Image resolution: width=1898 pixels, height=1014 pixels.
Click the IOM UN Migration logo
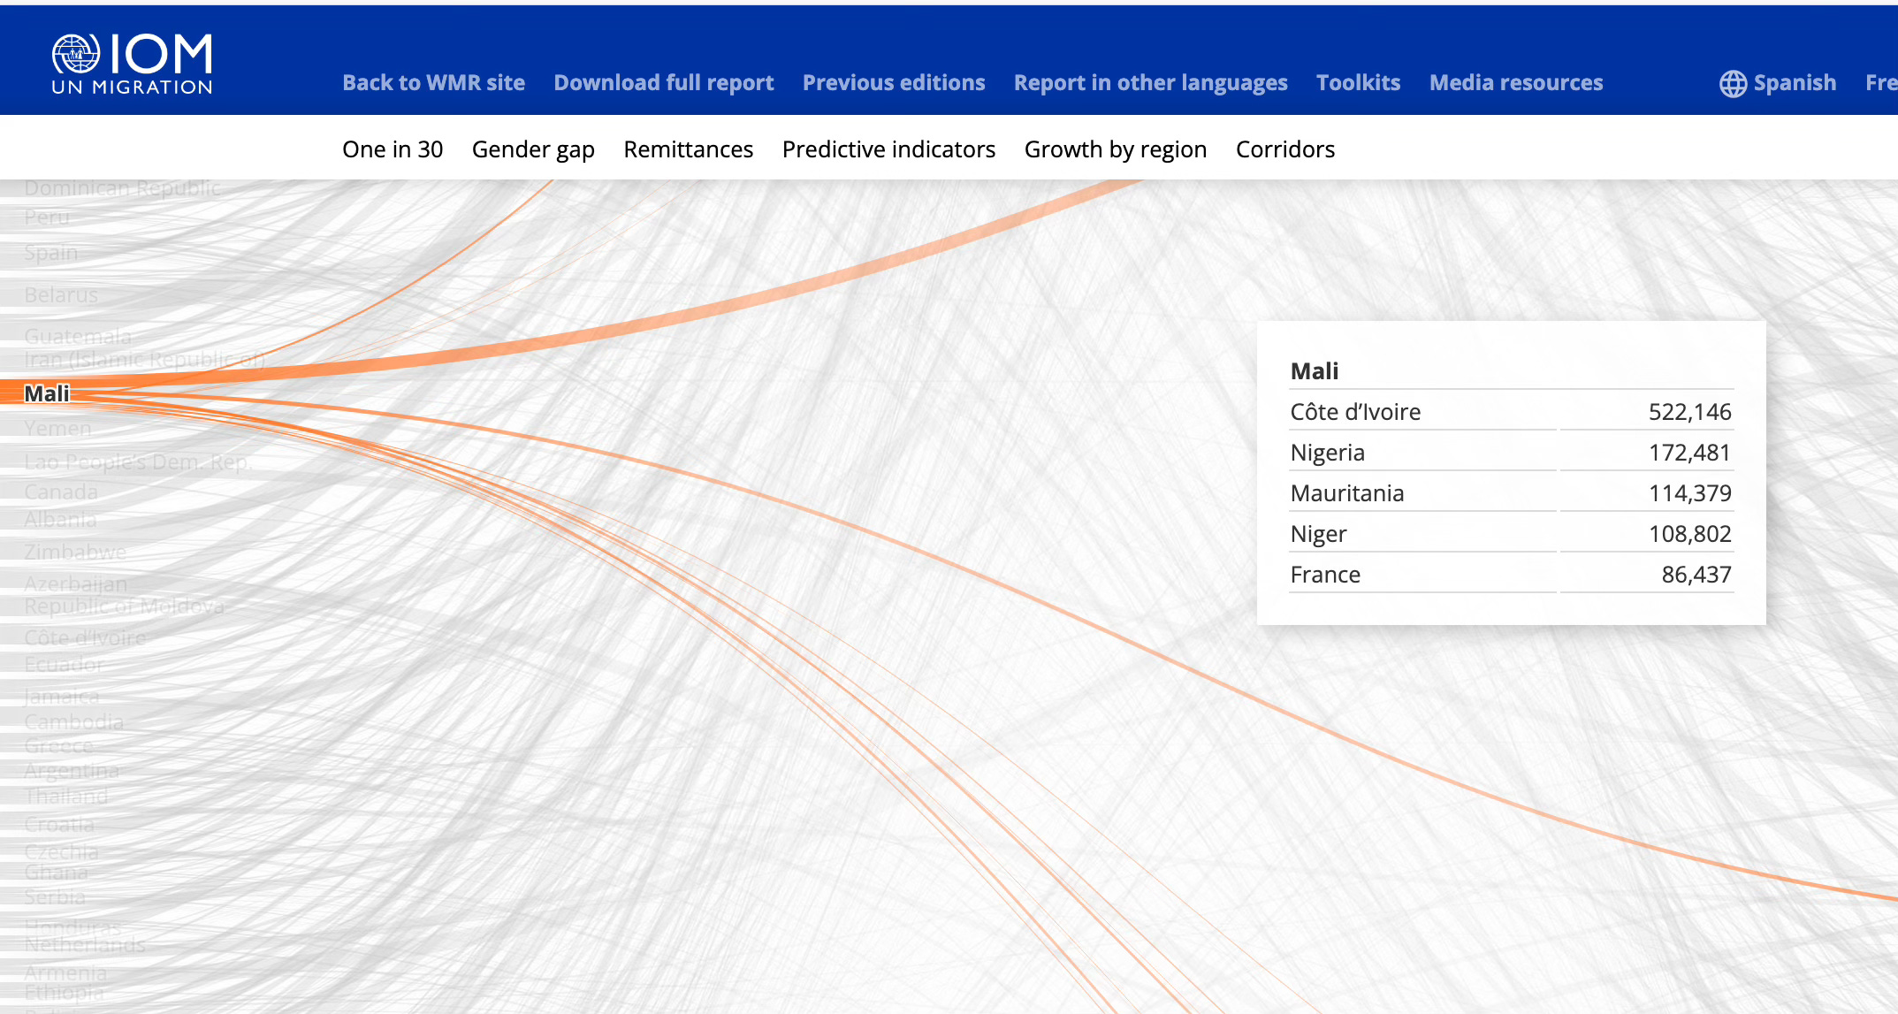tap(133, 64)
